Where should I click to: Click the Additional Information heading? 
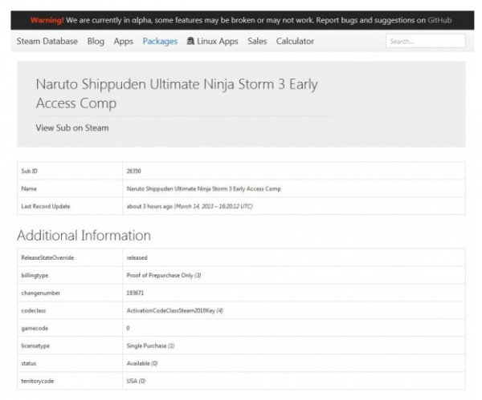[x=84, y=236]
